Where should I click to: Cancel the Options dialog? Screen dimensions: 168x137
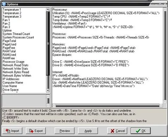coord(117,131)
